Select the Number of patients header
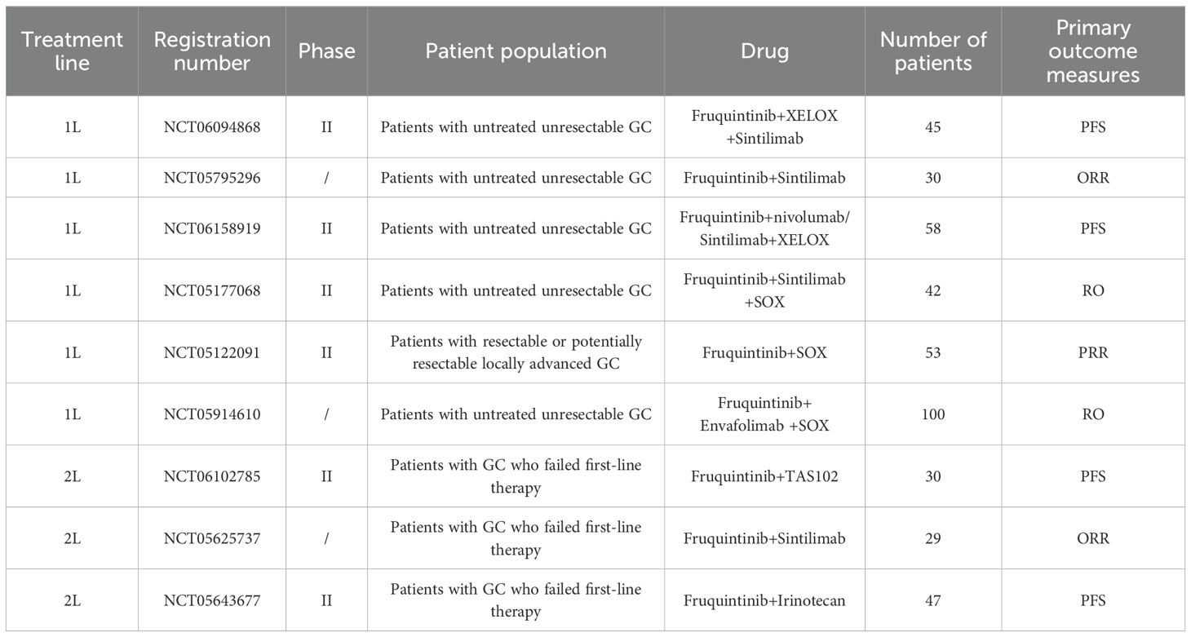Image resolution: width=1191 pixels, height=637 pixels. [x=933, y=51]
